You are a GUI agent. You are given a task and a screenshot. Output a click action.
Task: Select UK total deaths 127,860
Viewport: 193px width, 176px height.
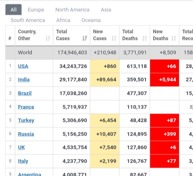click(x=137, y=147)
